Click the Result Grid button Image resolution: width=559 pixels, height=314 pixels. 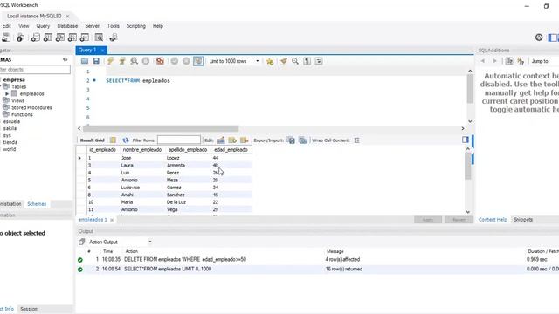pos(92,140)
